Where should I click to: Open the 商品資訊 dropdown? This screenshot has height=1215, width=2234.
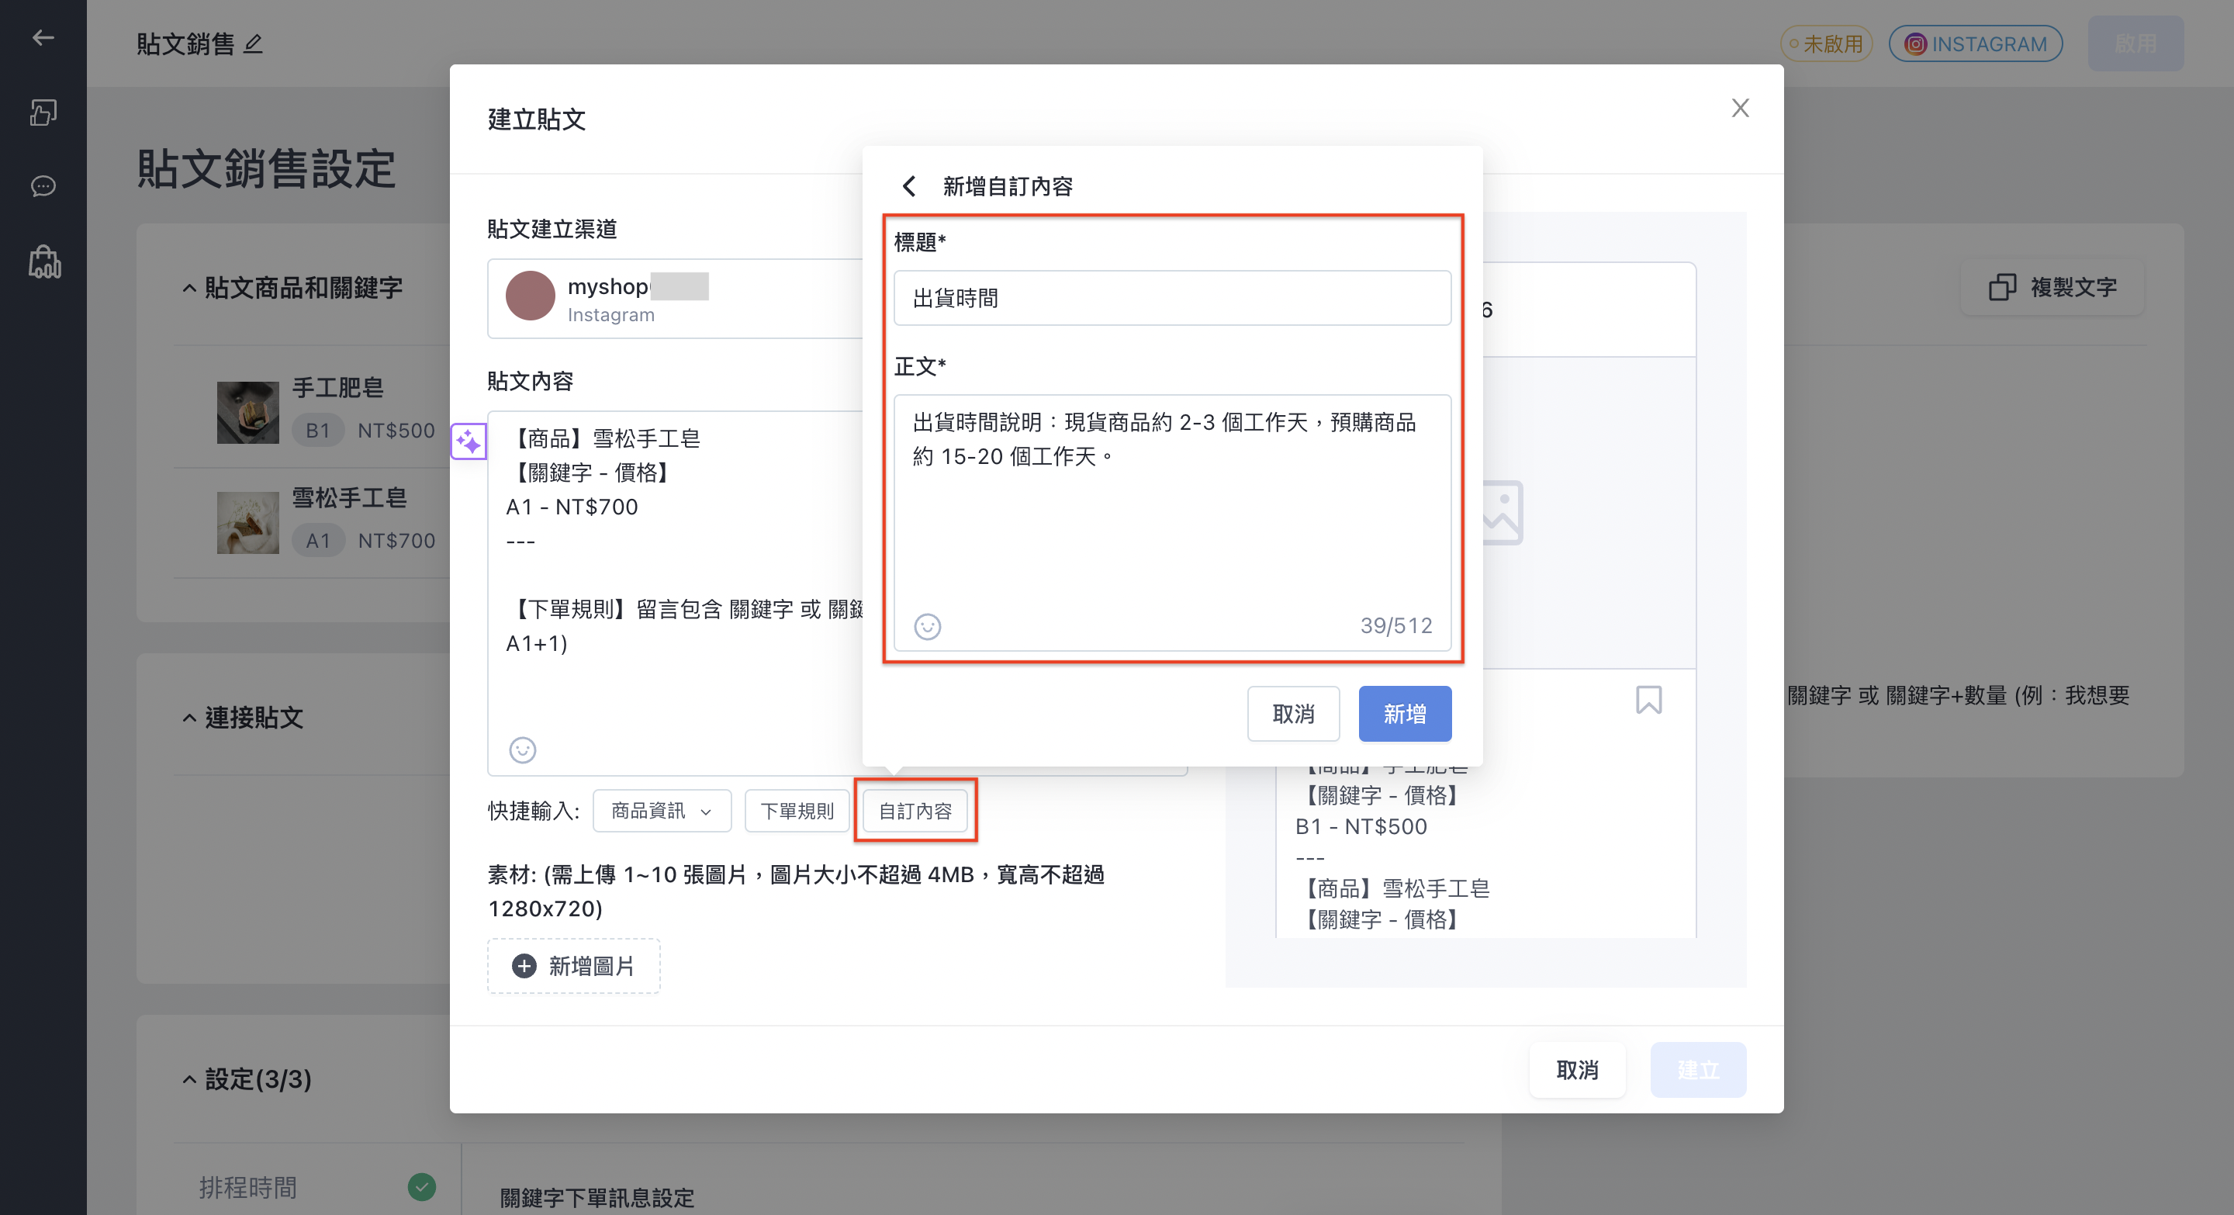point(662,811)
